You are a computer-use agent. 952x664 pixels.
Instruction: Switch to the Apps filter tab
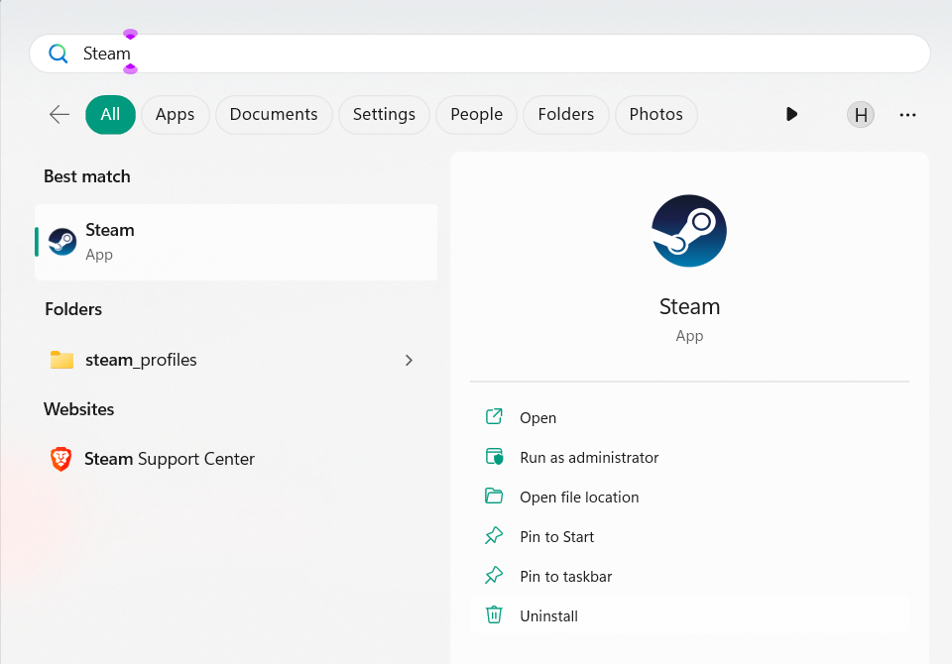click(x=175, y=115)
